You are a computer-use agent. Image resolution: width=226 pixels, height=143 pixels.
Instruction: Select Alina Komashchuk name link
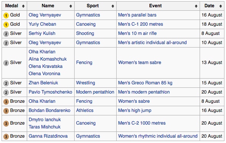click(x=47, y=59)
